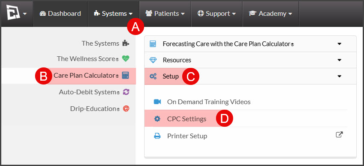Select Auto-Debit System sidebar link
The width and height of the screenshot is (364, 166).
[x=89, y=92]
